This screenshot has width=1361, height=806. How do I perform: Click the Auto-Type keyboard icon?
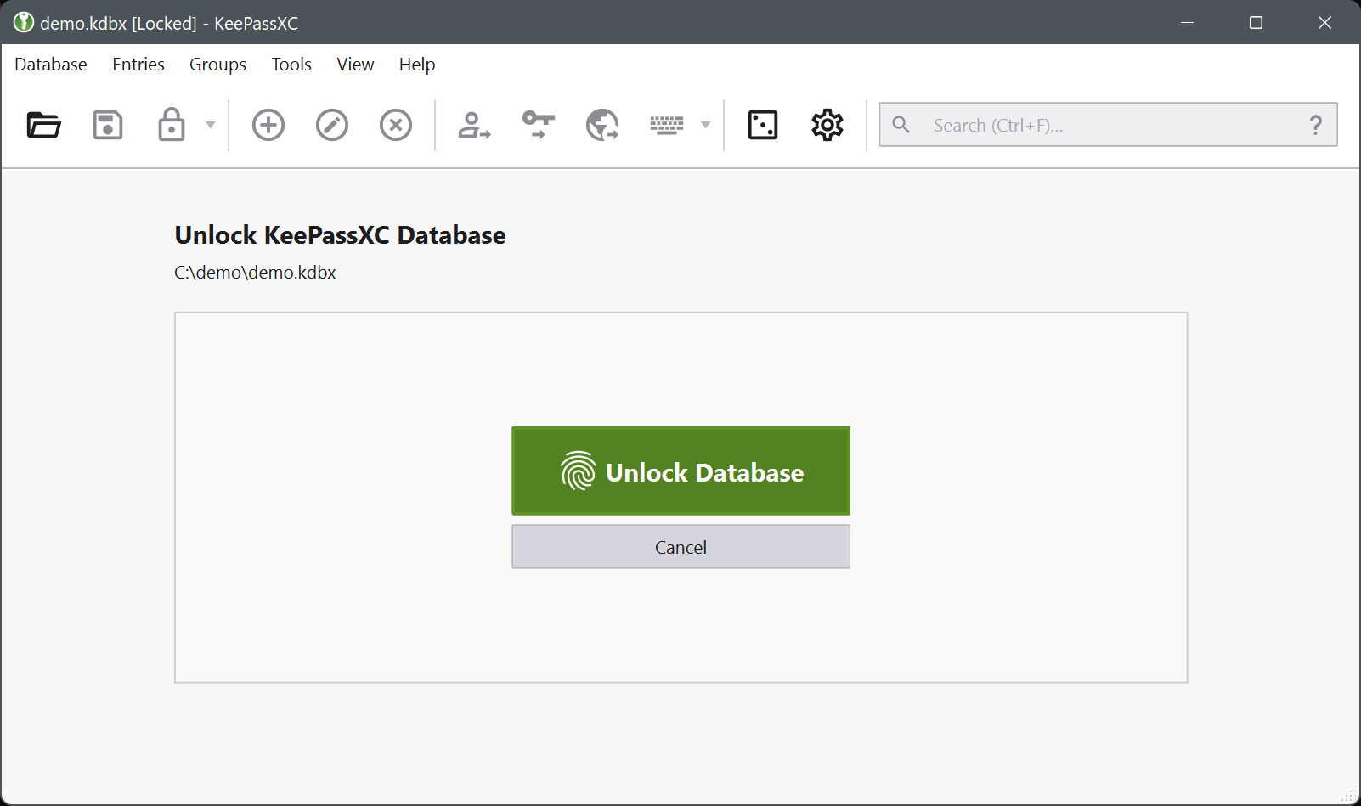click(667, 125)
